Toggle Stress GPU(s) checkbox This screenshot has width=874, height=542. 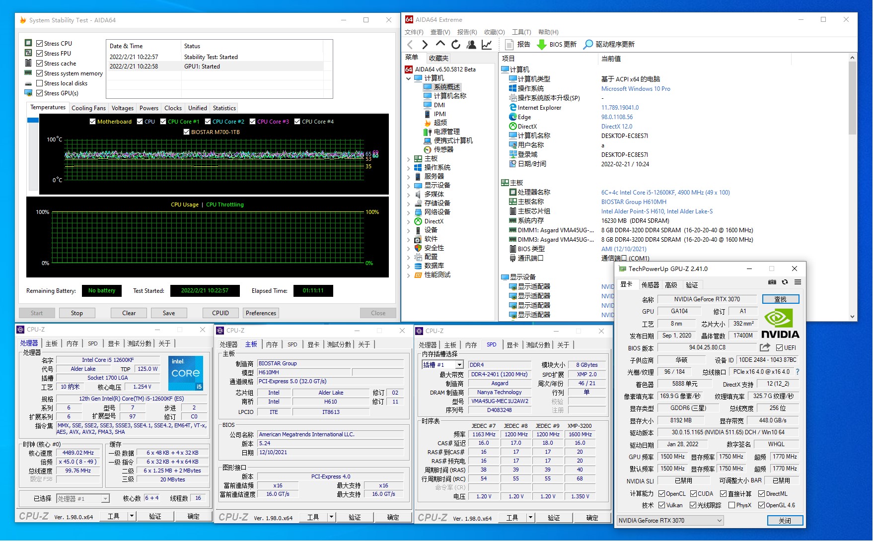[40, 93]
